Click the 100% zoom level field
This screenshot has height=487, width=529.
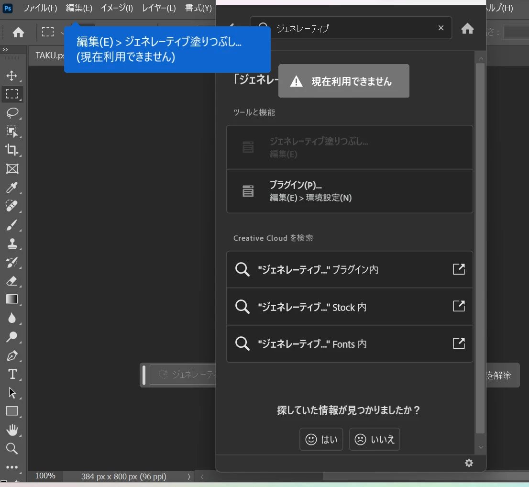coord(45,476)
